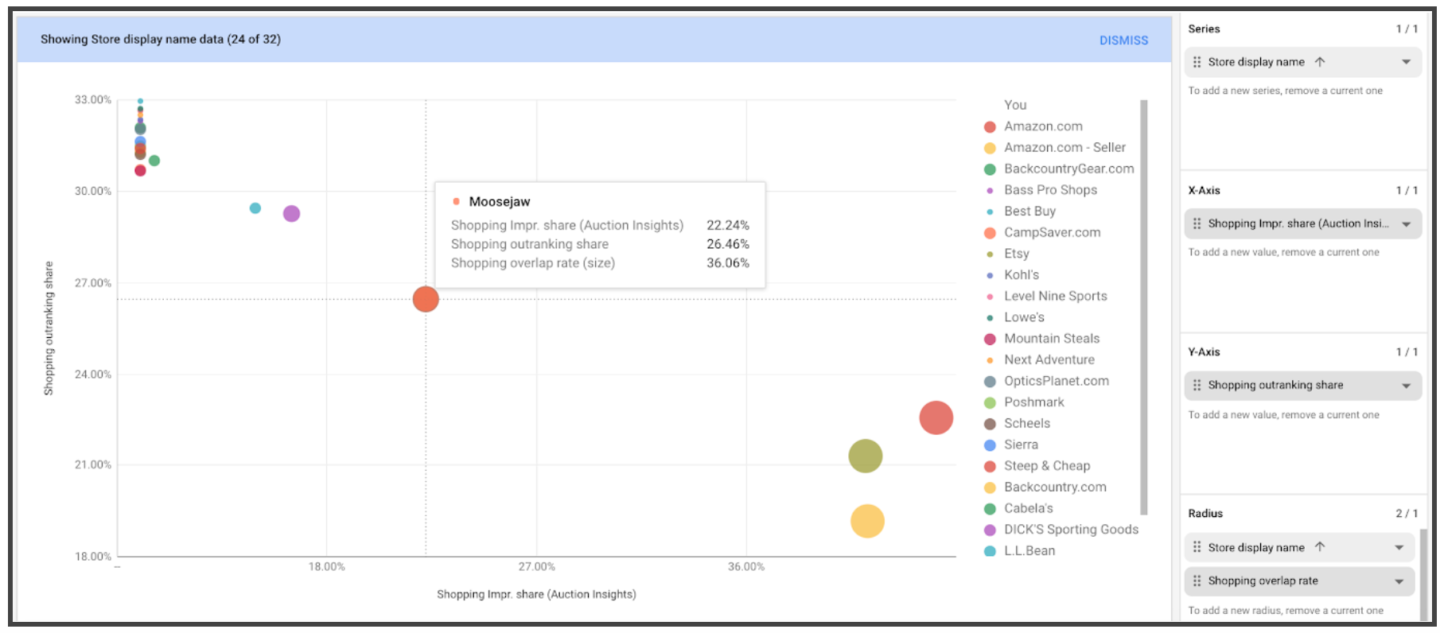The width and height of the screenshot is (1440, 633).
Task: Click the Amazon.com red legend color dot
Action: tap(990, 127)
